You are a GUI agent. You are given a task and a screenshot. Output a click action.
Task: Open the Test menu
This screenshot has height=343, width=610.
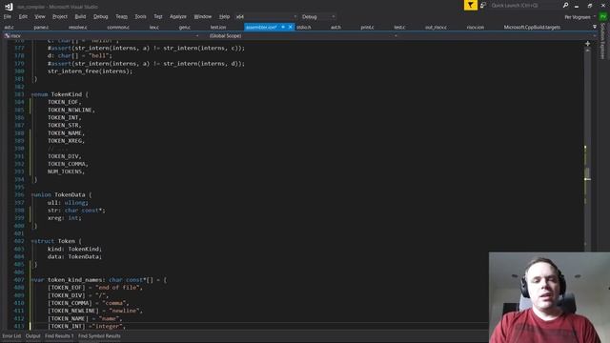click(158, 17)
